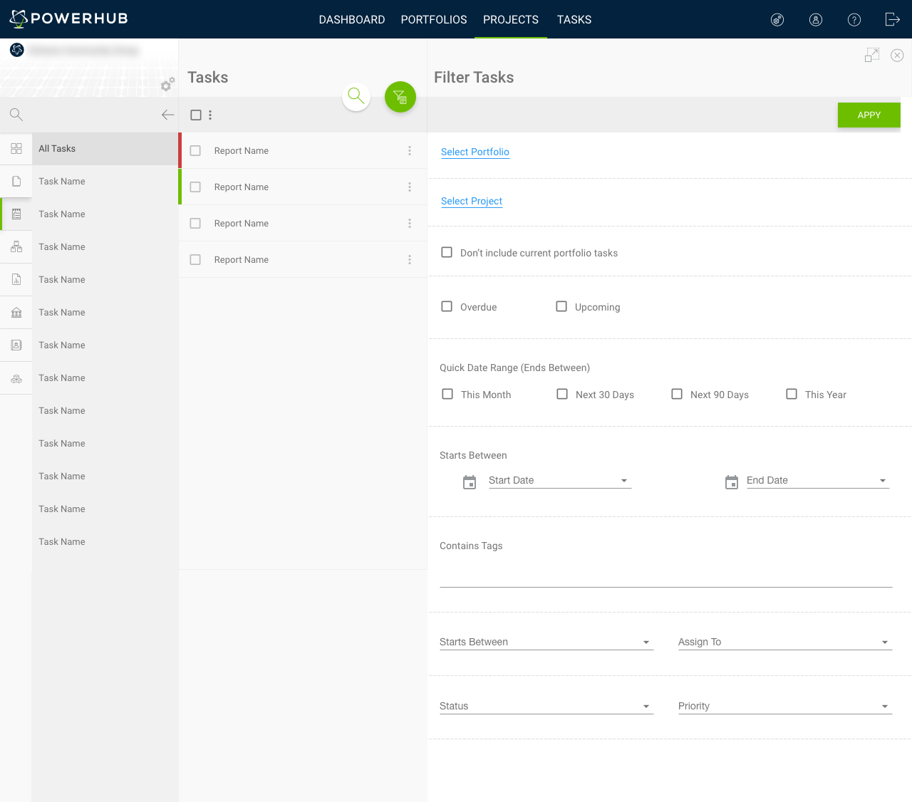
Task: Select the contact book sidebar icon
Action: tap(16, 345)
